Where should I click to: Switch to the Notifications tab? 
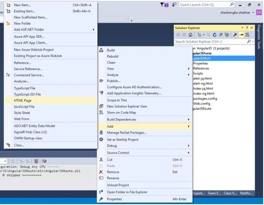coord(246,193)
